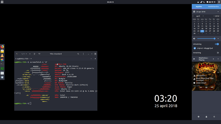
Task: Open the Places folder tray icon
Action: (x=208, y=2)
